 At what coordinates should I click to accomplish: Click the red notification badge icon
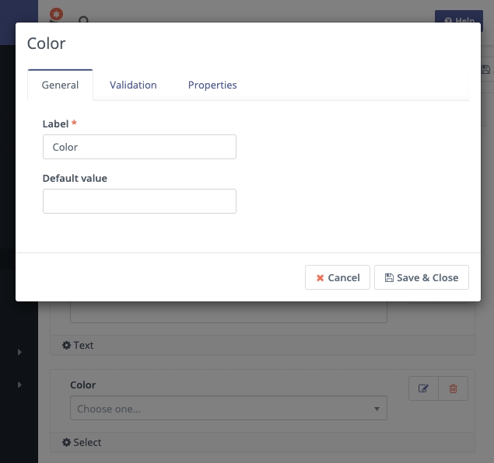pyautogui.click(x=56, y=15)
